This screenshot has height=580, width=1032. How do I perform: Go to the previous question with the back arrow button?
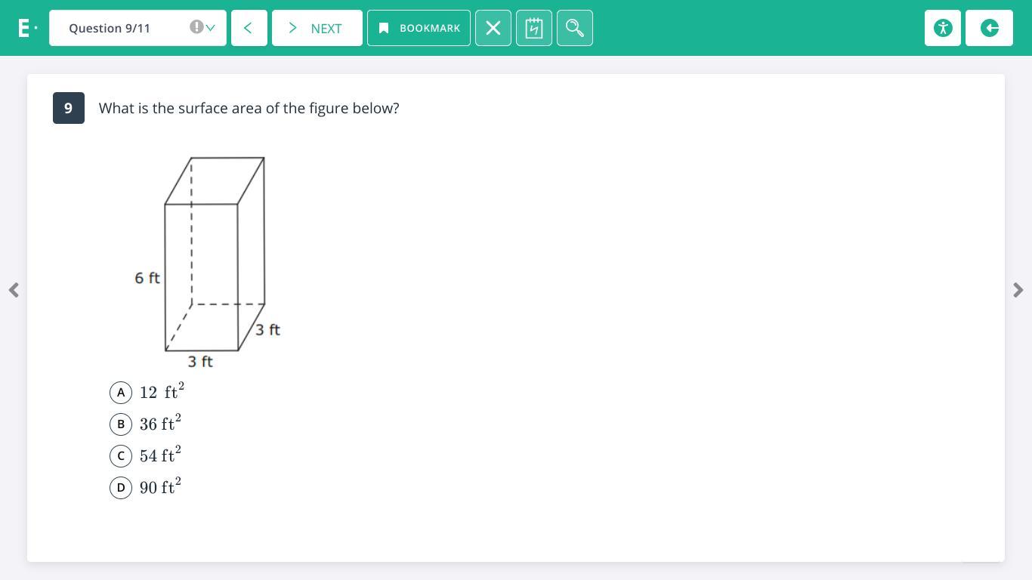pos(249,28)
